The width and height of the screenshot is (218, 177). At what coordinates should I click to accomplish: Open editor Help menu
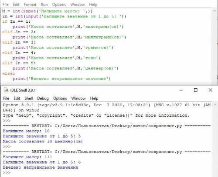[93, 4]
